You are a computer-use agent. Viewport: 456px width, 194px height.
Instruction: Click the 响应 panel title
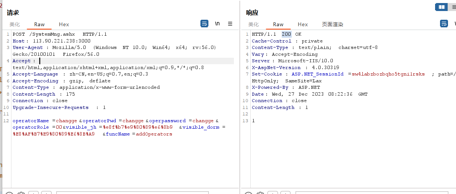(x=252, y=13)
